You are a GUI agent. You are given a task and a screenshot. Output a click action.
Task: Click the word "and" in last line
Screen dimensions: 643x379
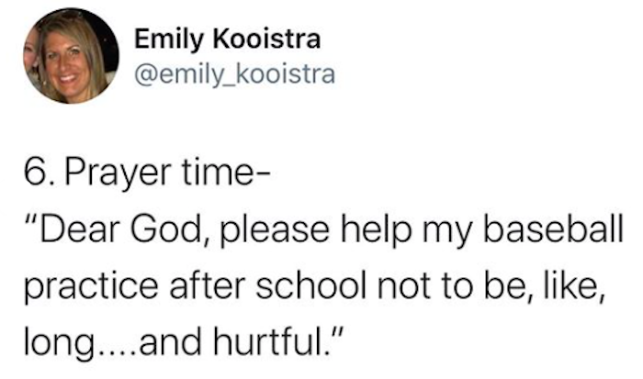[x=170, y=340]
